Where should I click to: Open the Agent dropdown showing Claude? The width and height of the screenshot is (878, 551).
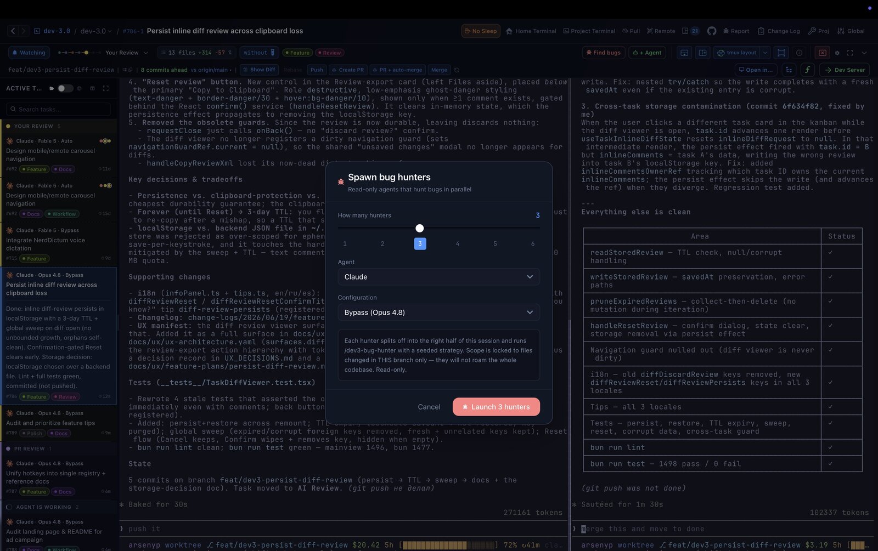(x=439, y=277)
